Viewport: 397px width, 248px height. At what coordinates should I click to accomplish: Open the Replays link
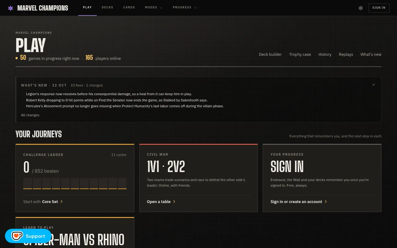346,54
